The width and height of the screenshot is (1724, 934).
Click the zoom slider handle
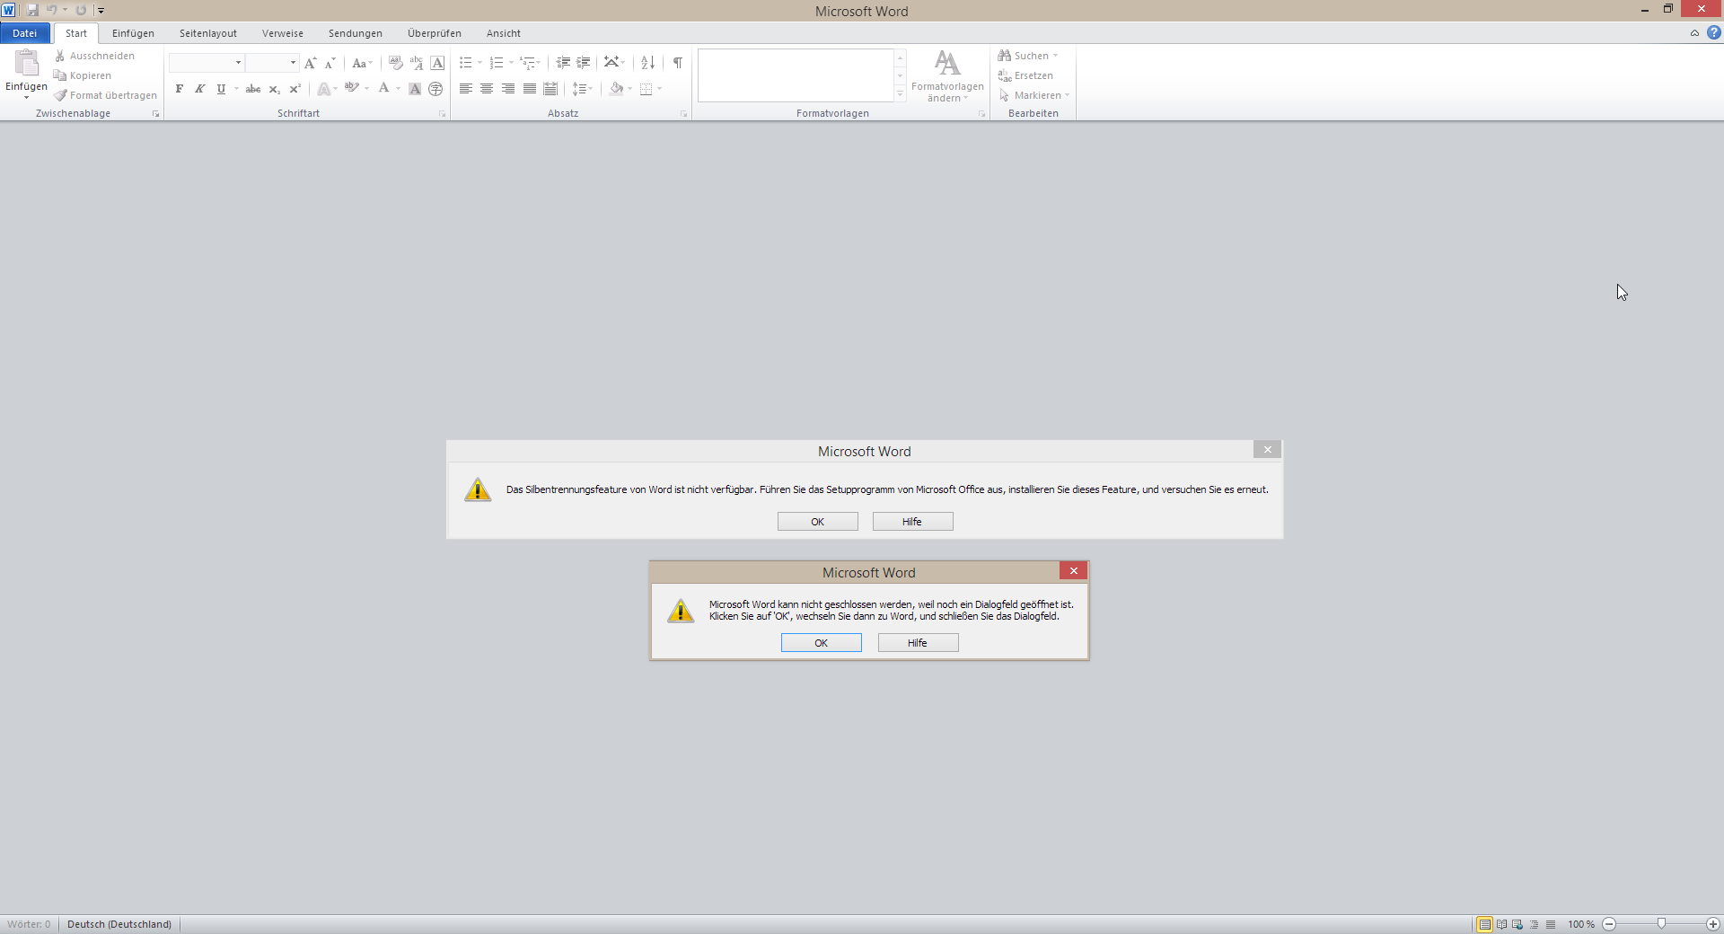click(x=1661, y=924)
